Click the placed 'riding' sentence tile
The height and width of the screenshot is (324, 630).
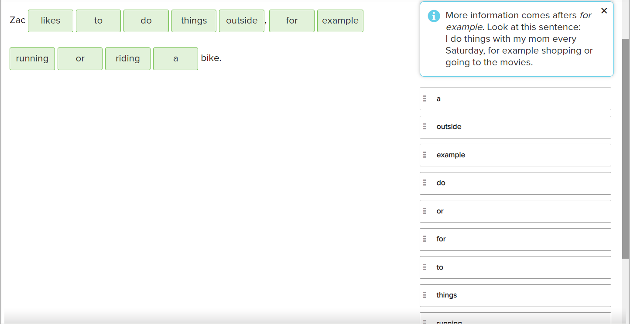tap(128, 59)
